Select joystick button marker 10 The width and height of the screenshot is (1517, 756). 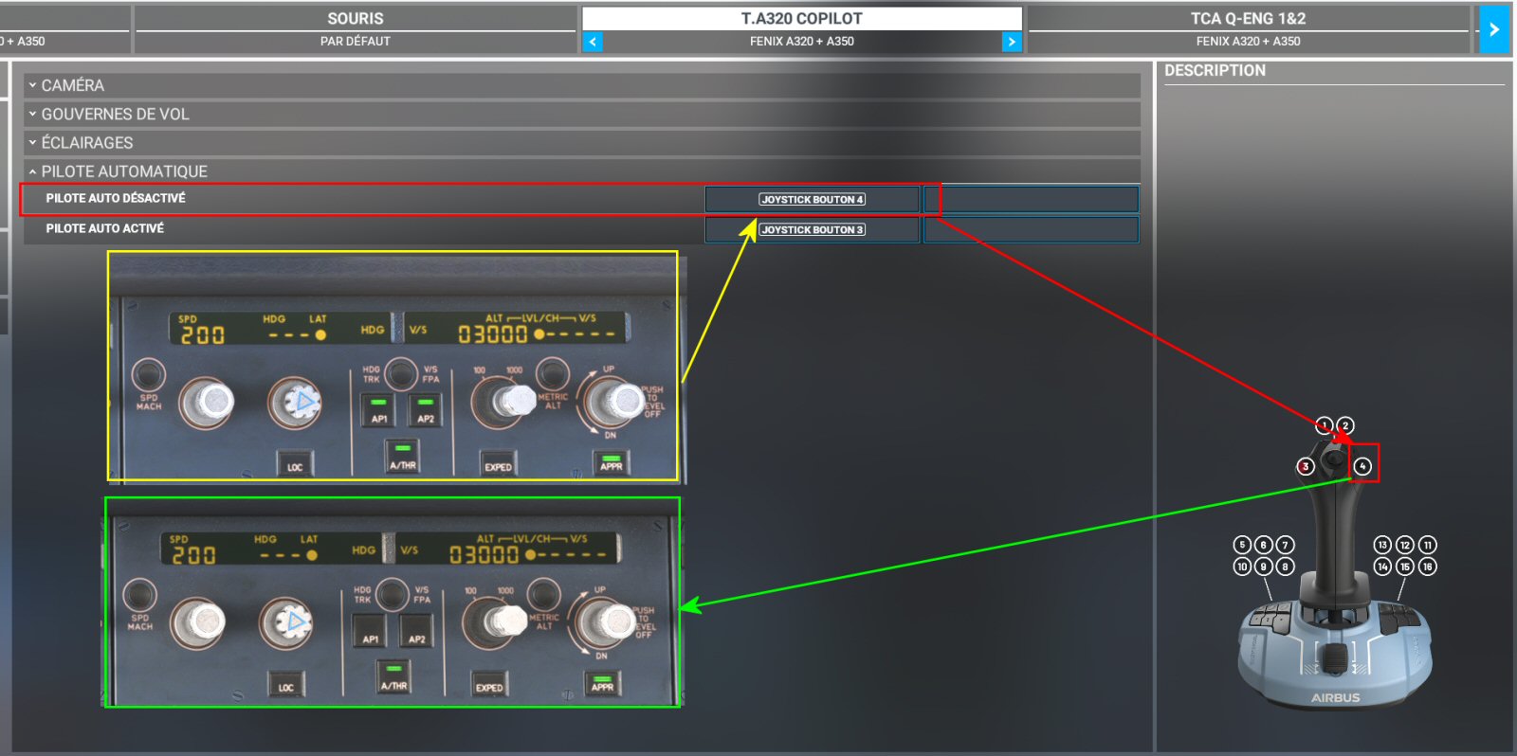pyautogui.click(x=1242, y=567)
